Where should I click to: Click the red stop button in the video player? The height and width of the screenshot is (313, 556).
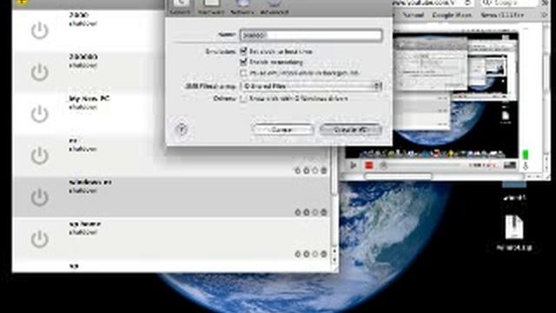(368, 165)
